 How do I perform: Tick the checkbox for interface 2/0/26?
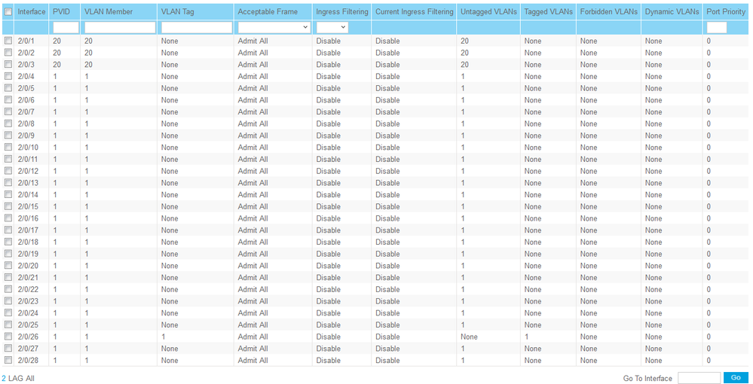point(8,337)
